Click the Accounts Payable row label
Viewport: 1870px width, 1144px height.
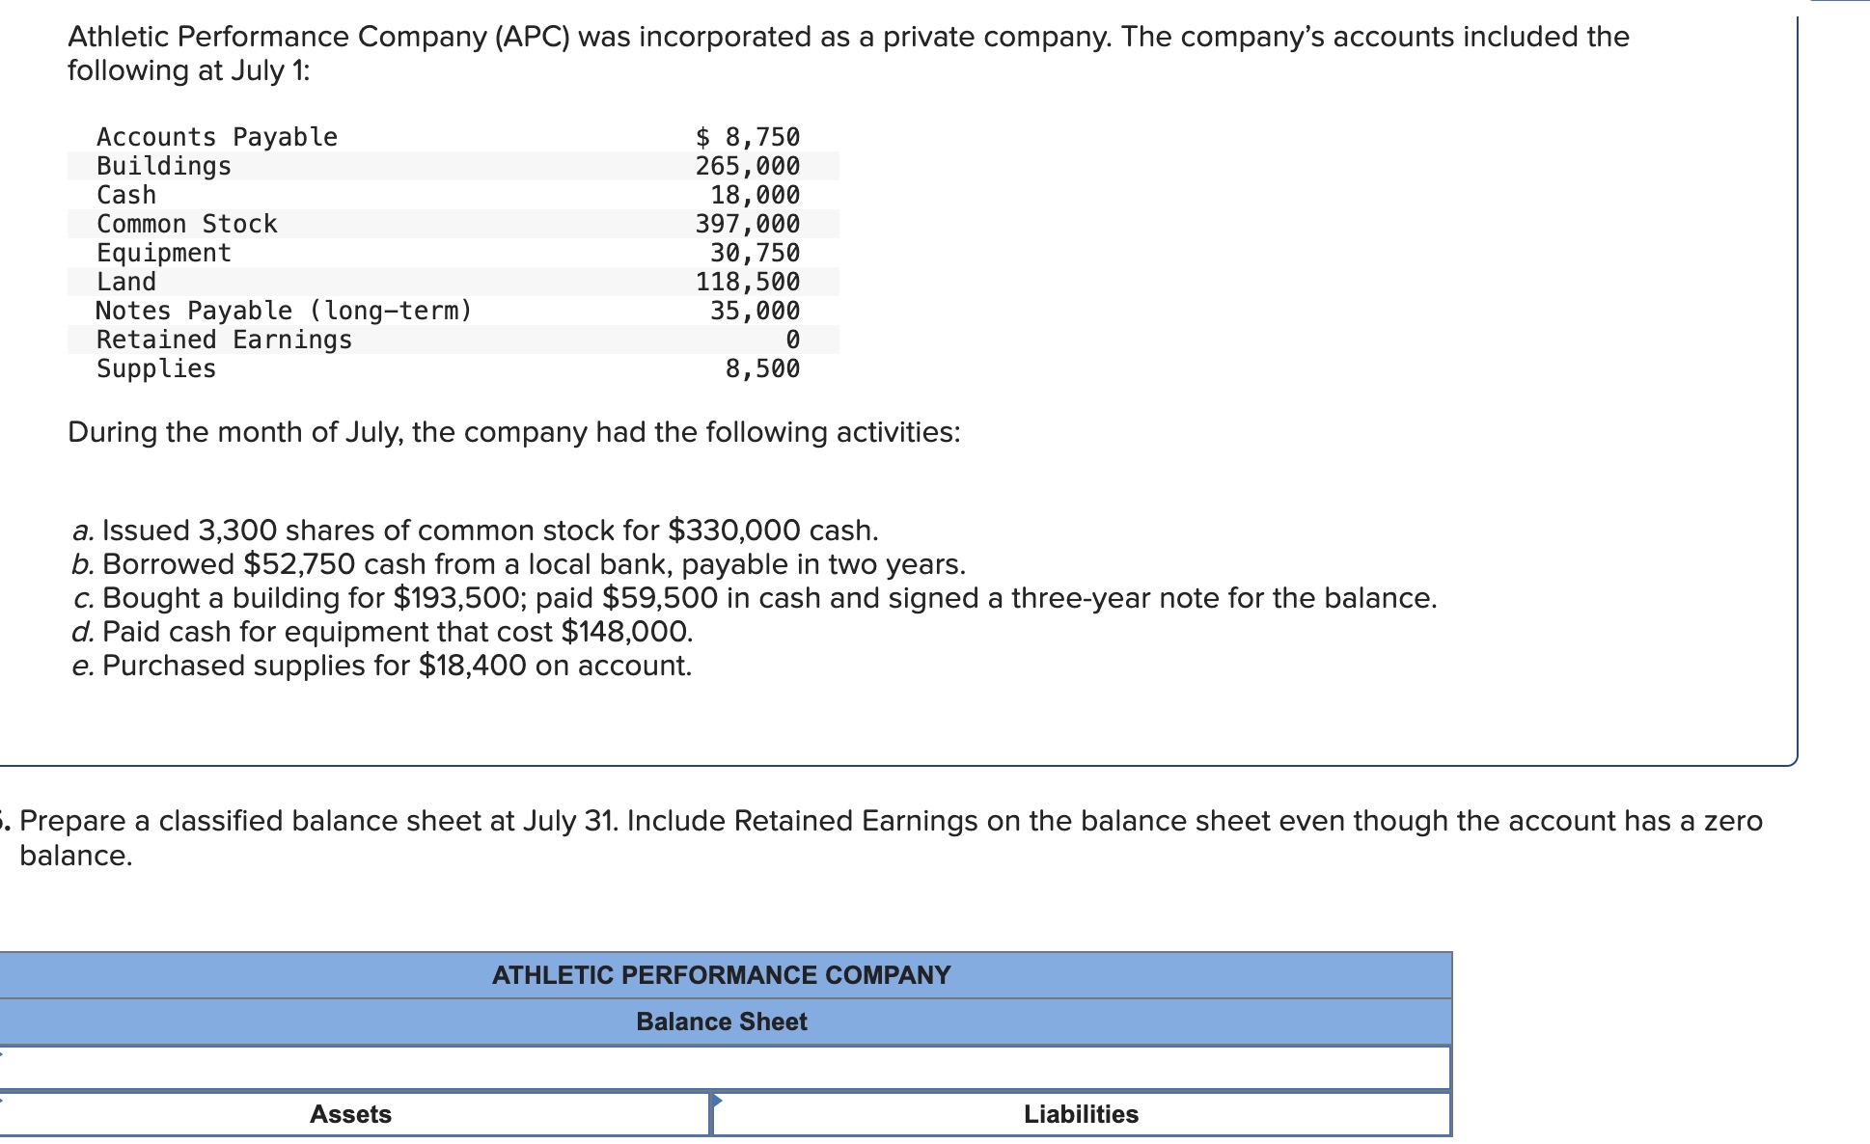pyautogui.click(x=217, y=137)
